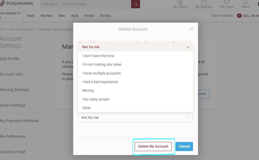Pick 'Too many emails' from the list
The width and height of the screenshot is (259, 160).
click(x=96, y=99)
